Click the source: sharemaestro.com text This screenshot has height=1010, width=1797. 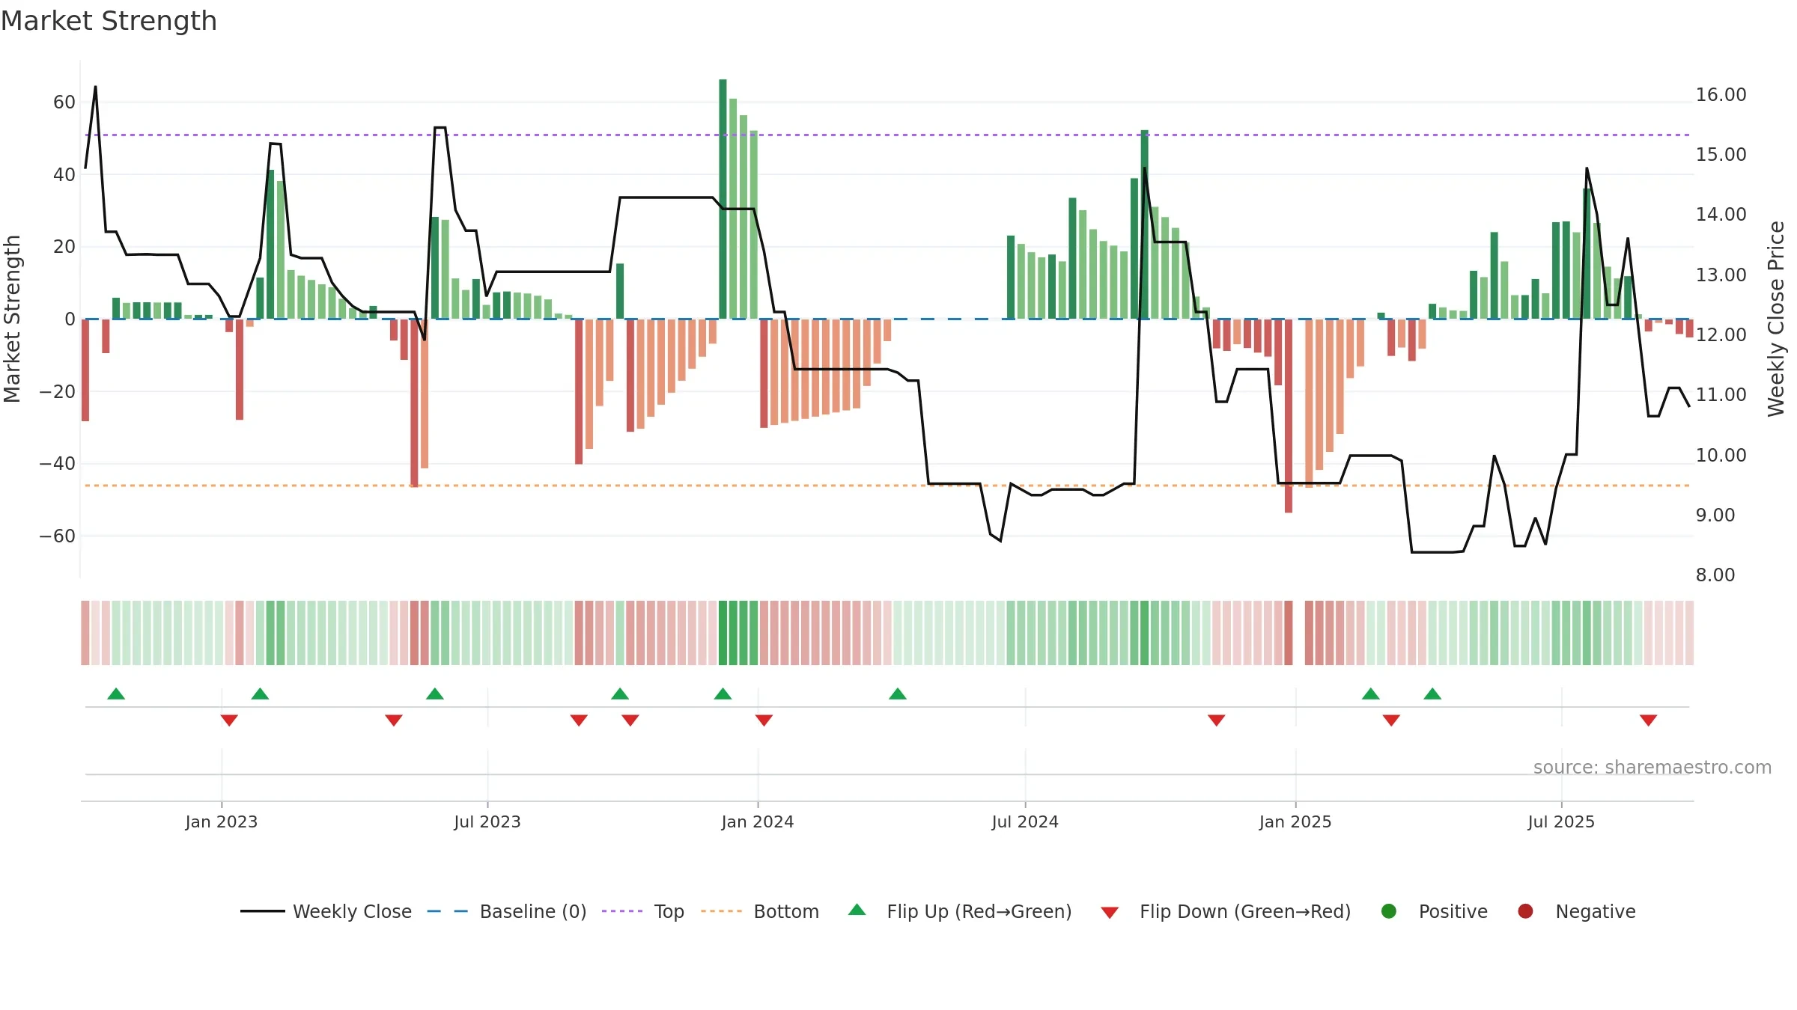coord(1652,767)
